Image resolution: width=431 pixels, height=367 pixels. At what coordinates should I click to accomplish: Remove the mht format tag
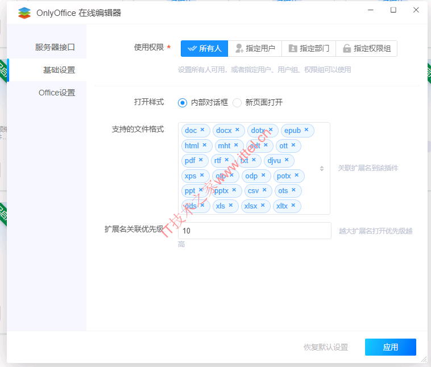[x=236, y=145]
